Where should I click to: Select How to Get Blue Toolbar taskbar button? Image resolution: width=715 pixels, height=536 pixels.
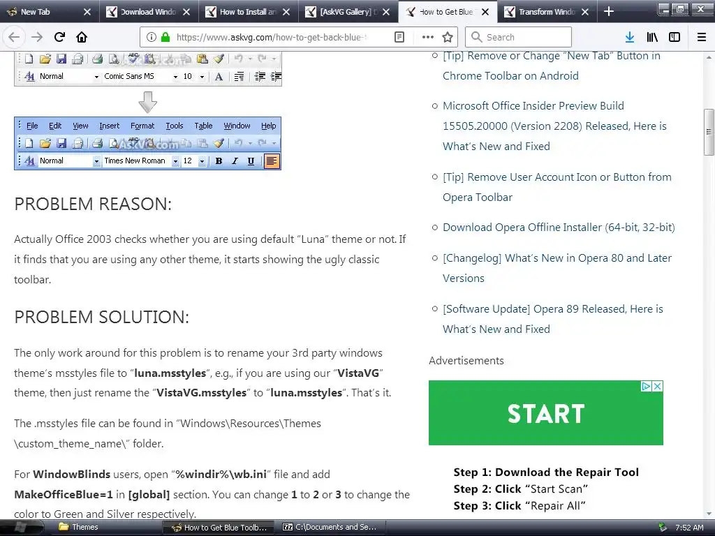tap(219, 528)
